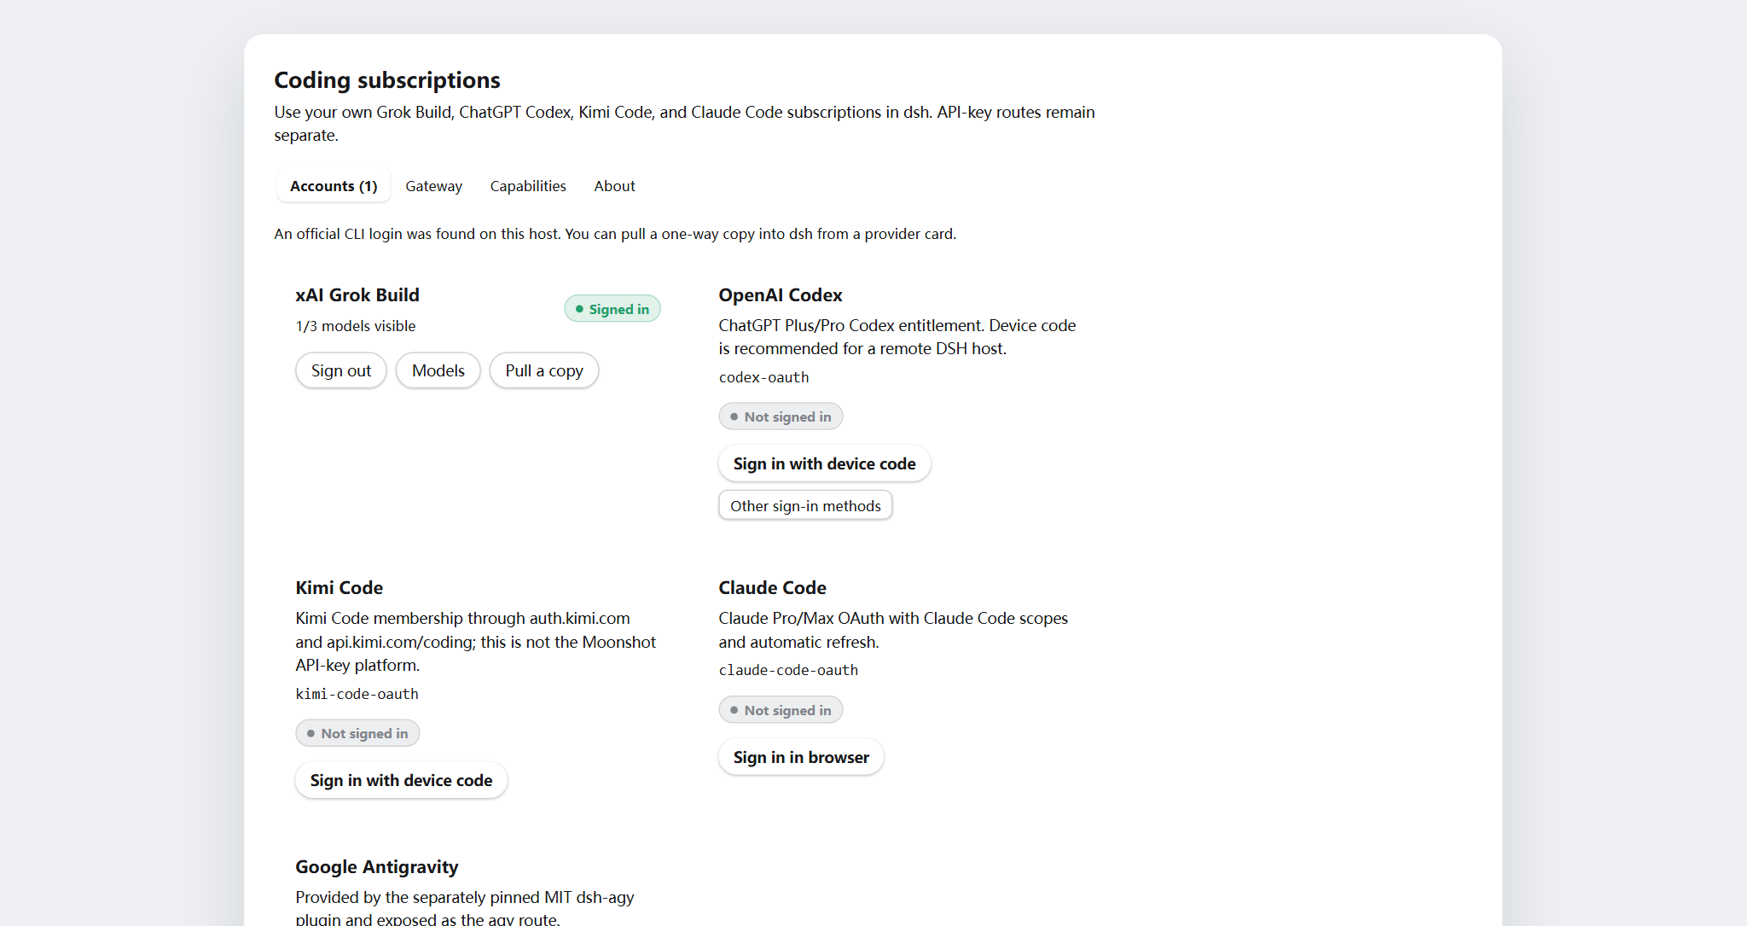Click Not signed in badge under OpenAI Codex

[x=781, y=416]
